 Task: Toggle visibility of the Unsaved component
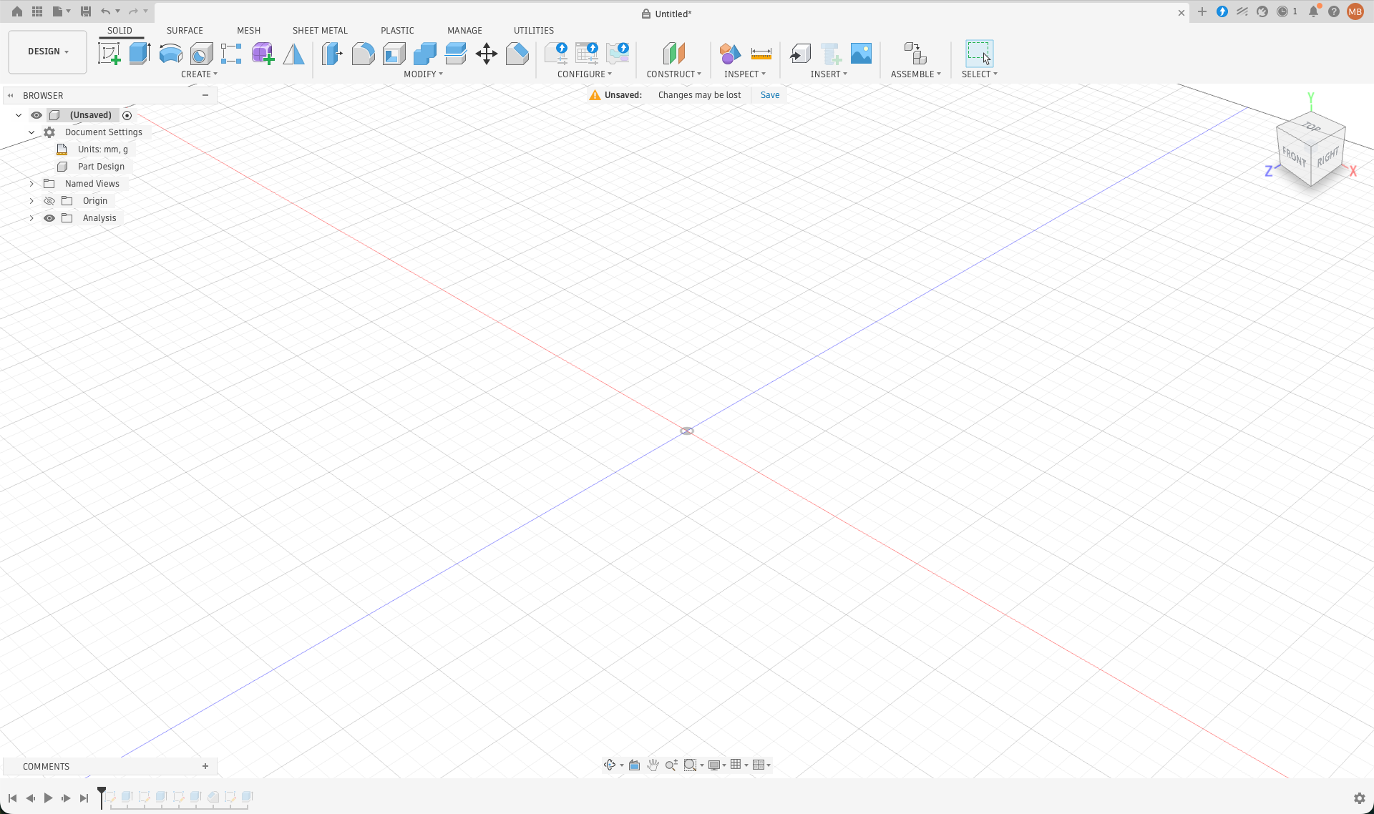click(36, 115)
